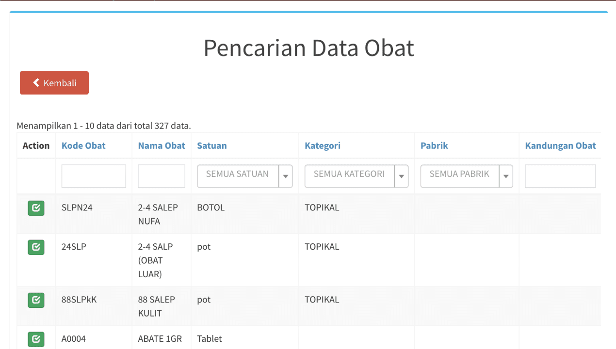Screen dimensions: 616x349
Task: Click the select icon for 88SLPkK row
Action: [x=36, y=300]
